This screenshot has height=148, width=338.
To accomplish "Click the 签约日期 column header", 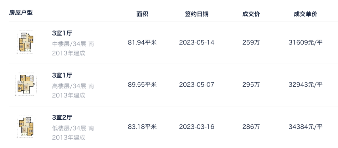I will [x=197, y=14].
